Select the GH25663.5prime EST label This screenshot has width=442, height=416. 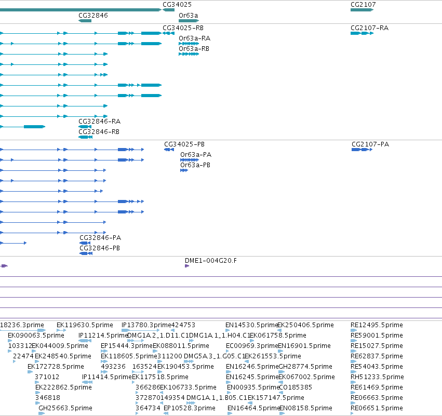(65, 409)
